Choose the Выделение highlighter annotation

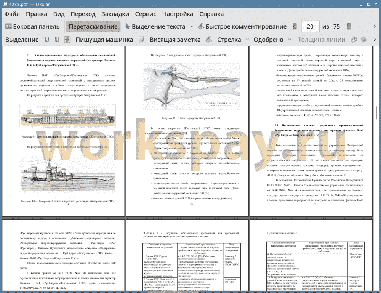coord(22,40)
